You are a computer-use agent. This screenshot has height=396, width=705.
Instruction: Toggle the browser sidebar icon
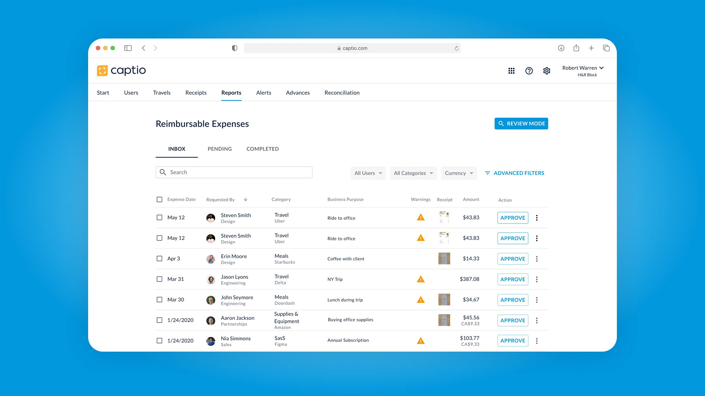tap(128, 48)
